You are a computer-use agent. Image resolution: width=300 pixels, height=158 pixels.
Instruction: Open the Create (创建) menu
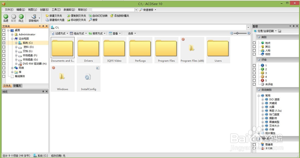(x=44, y=10)
